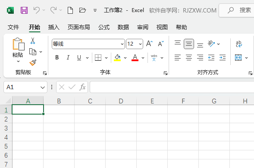
Task: Expand the font name dropdown 等线
Action: pyautogui.click(x=122, y=44)
